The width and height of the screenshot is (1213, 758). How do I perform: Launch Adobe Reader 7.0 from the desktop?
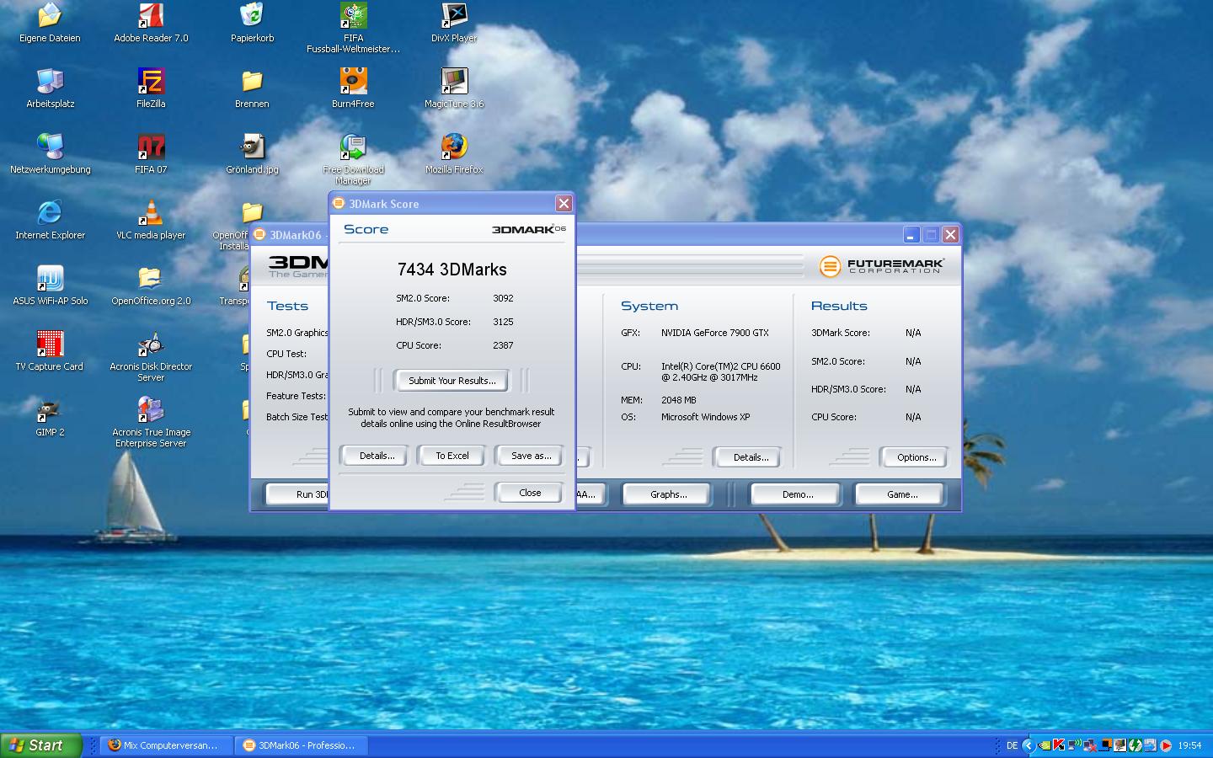pos(151,24)
